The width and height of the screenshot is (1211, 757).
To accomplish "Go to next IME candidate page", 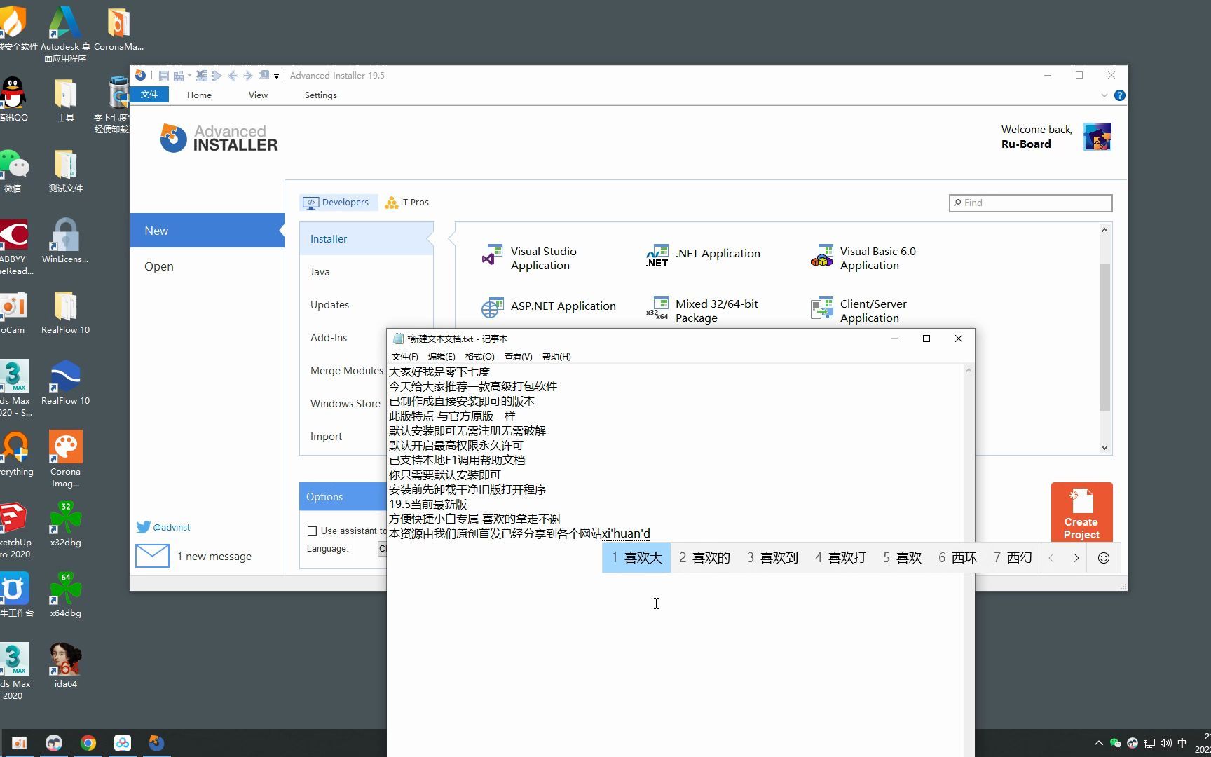I will coord(1076,558).
